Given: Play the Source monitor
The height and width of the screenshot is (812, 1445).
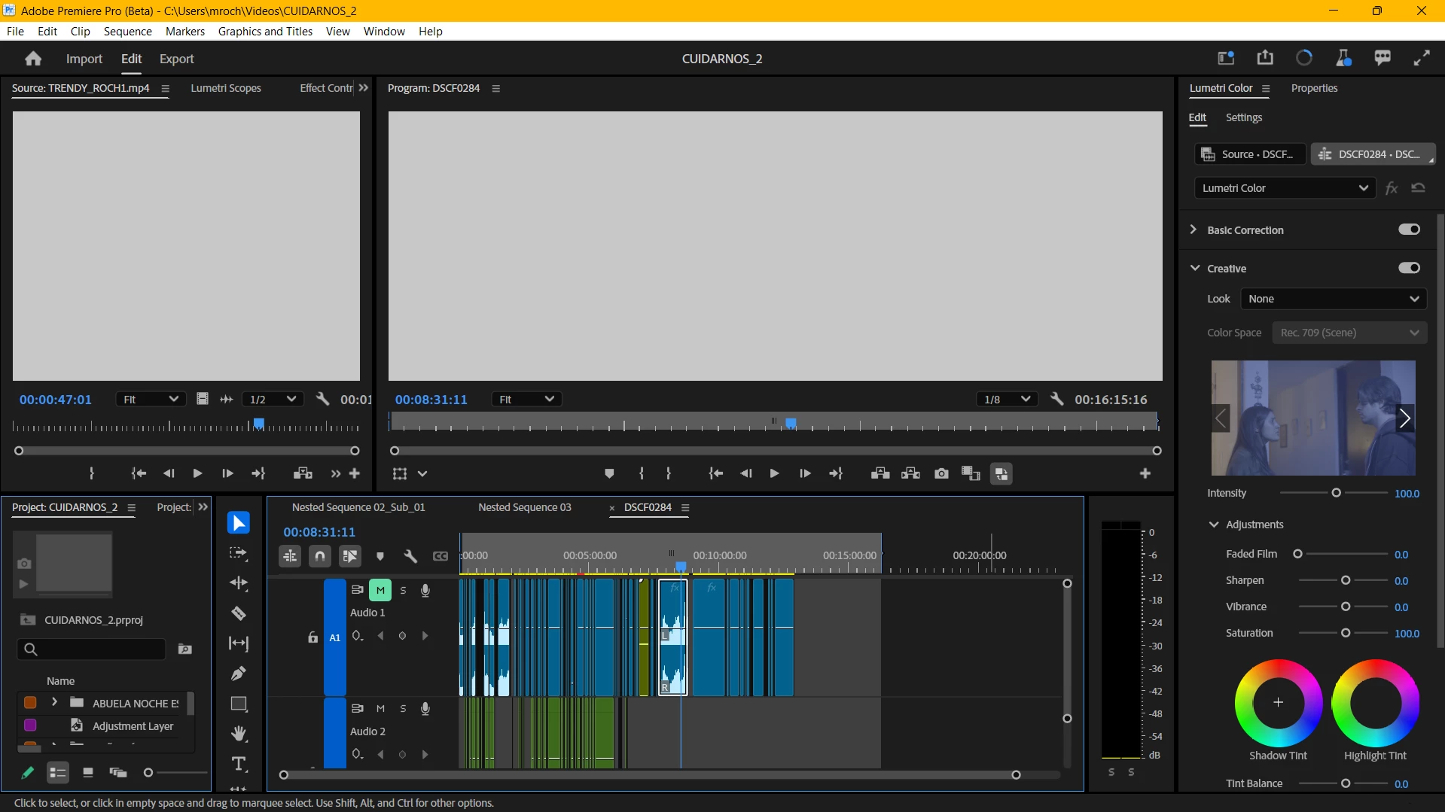Looking at the screenshot, I should (x=197, y=473).
